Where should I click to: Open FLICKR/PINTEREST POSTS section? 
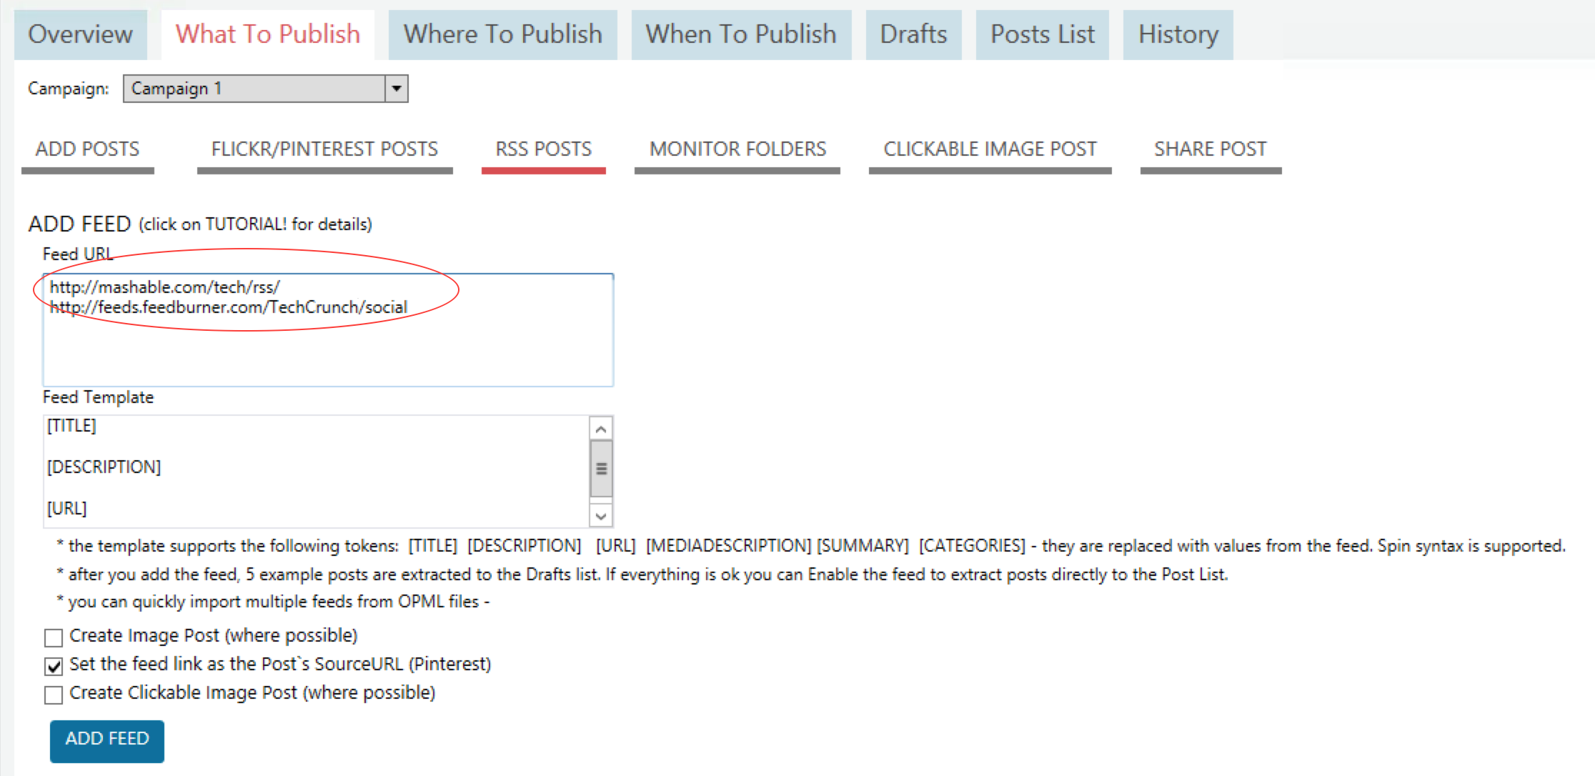(x=324, y=149)
